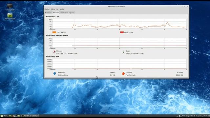Open the file manager panel launcher
Image resolution: width=210 pixels, height=118 pixels.
(x=19, y=116)
